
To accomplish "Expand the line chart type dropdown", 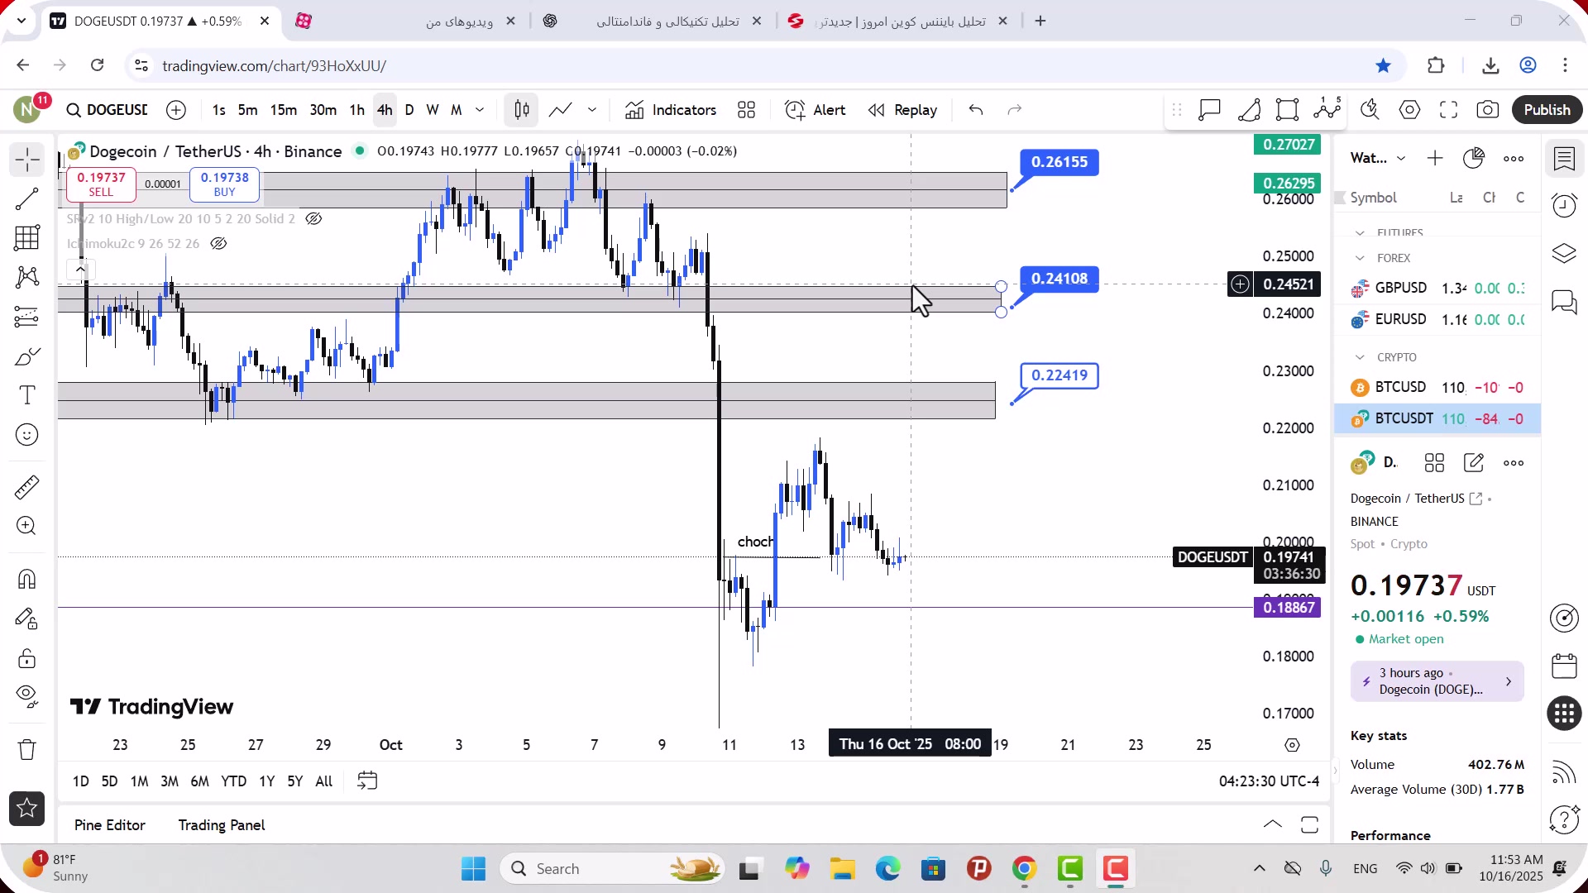I will pyautogui.click(x=592, y=110).
